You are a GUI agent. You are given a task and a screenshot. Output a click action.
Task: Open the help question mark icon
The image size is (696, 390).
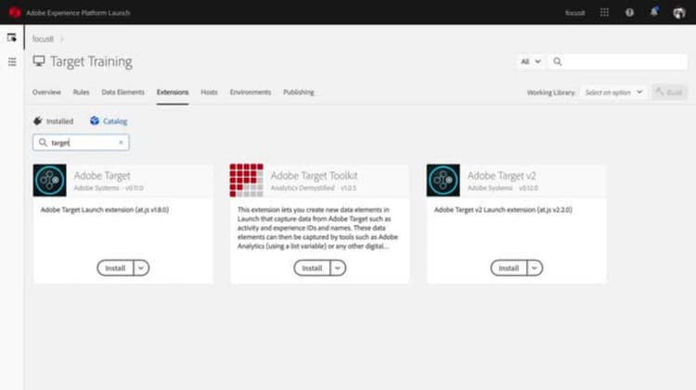click(629, 12)
